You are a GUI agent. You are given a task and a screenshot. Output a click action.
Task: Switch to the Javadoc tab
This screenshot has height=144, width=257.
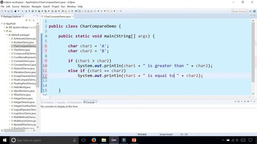pos(61,102)
